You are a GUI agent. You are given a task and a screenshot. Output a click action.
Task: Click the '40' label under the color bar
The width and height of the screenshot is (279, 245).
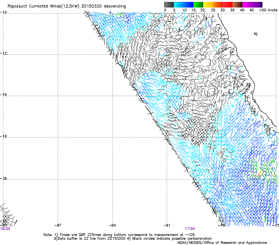[242, 10]
